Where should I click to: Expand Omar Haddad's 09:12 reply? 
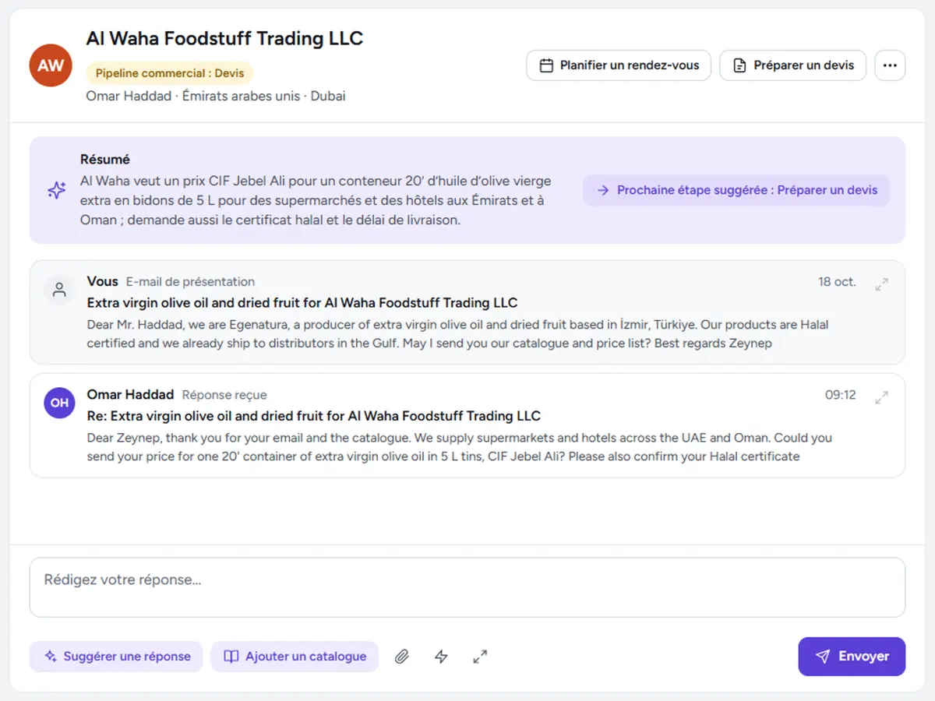tap(881, 397)
